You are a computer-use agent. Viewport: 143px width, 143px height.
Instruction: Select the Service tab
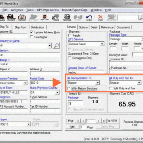click(x=71, y=27)
